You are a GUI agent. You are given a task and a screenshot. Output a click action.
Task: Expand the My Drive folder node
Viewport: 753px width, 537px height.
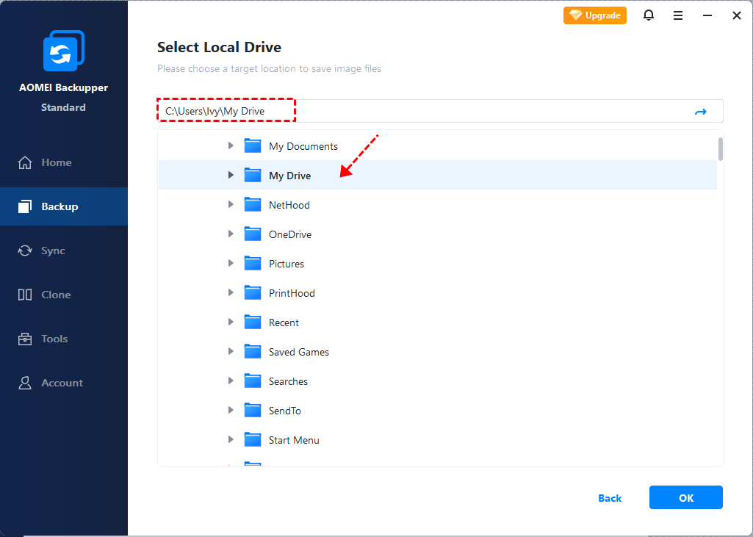coord(231,176)
